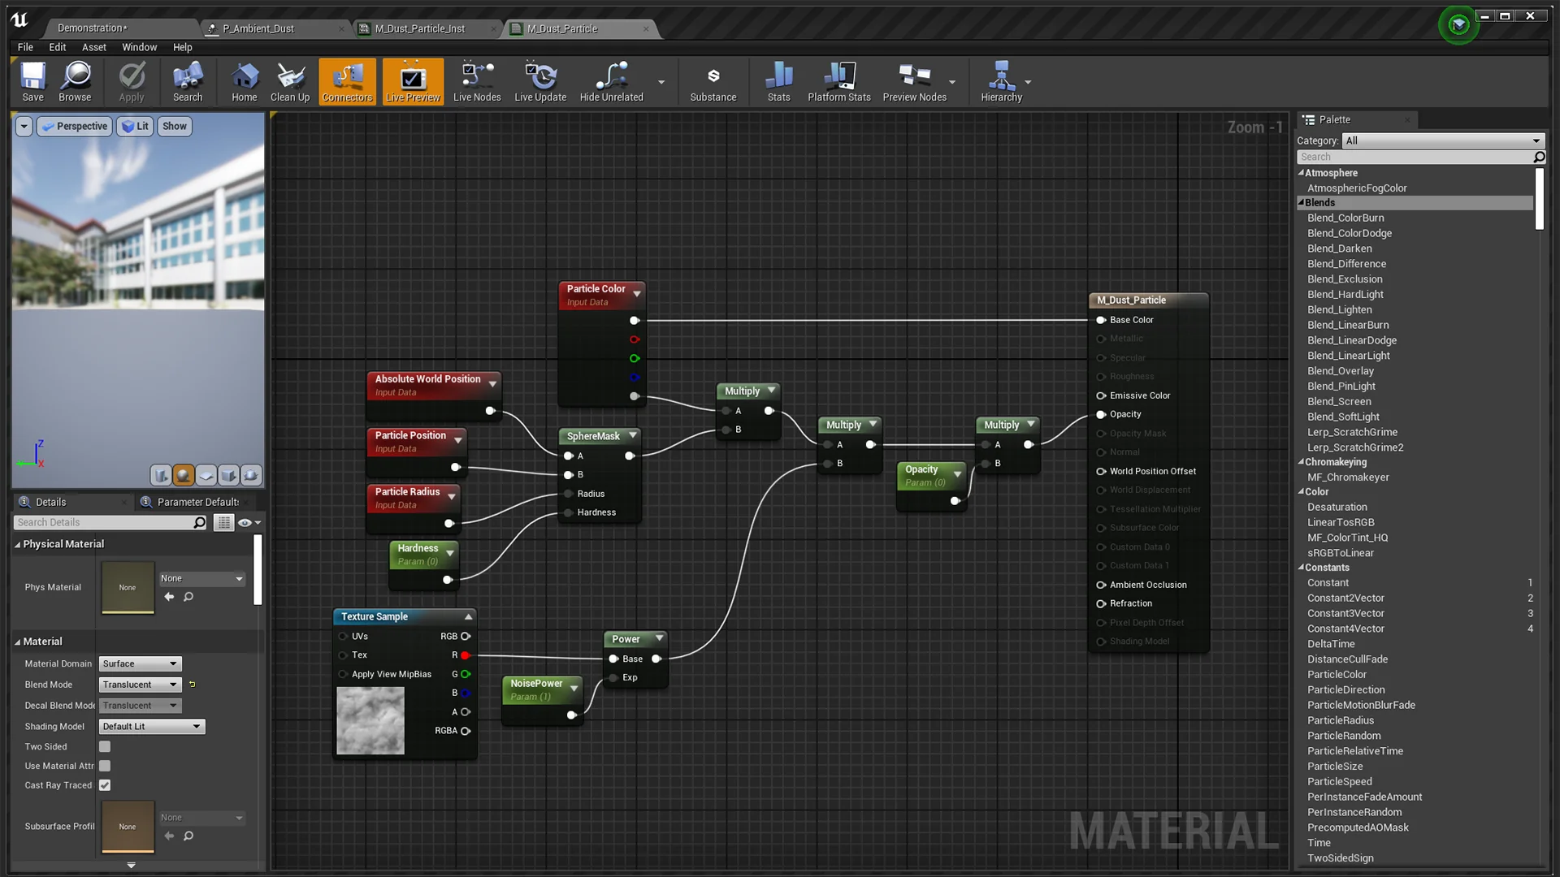Screen dimensions: 1560x877
Task: Reset Blend Mode to default arrow
Action: click(x=193, y=685)
